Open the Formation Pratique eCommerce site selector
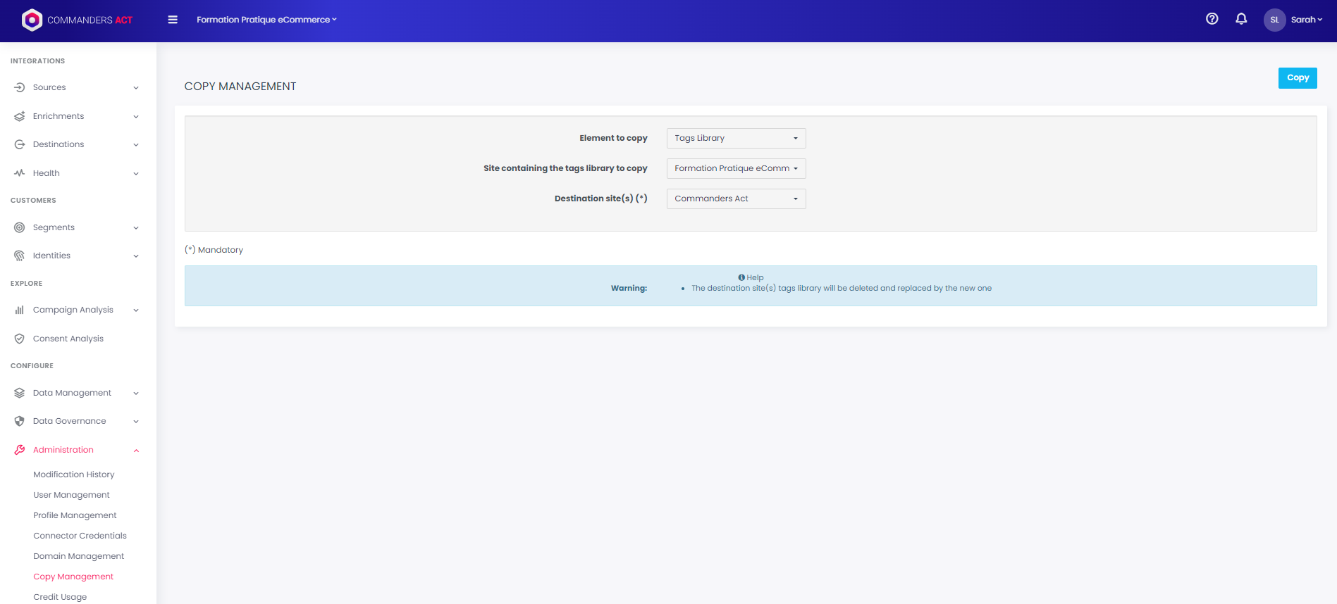Image resolution: width=1337 pixels, height=604 pixels. pyautogui.click(x=266, y=20)
